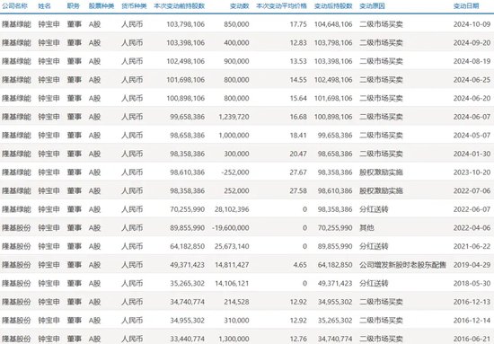Click the 姓名 column header
494x344 pixels.
pyautogui.click(x=44, y=6)
